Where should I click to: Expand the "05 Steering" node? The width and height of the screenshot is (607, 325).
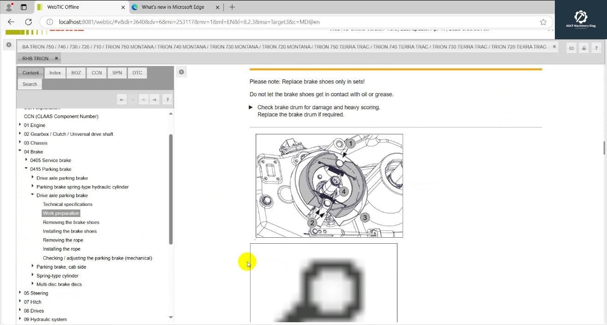[19, 293]
